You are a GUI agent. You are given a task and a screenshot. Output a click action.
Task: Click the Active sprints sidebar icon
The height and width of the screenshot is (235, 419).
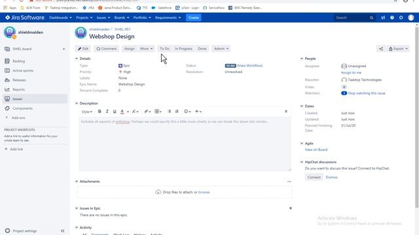[7, 70]
